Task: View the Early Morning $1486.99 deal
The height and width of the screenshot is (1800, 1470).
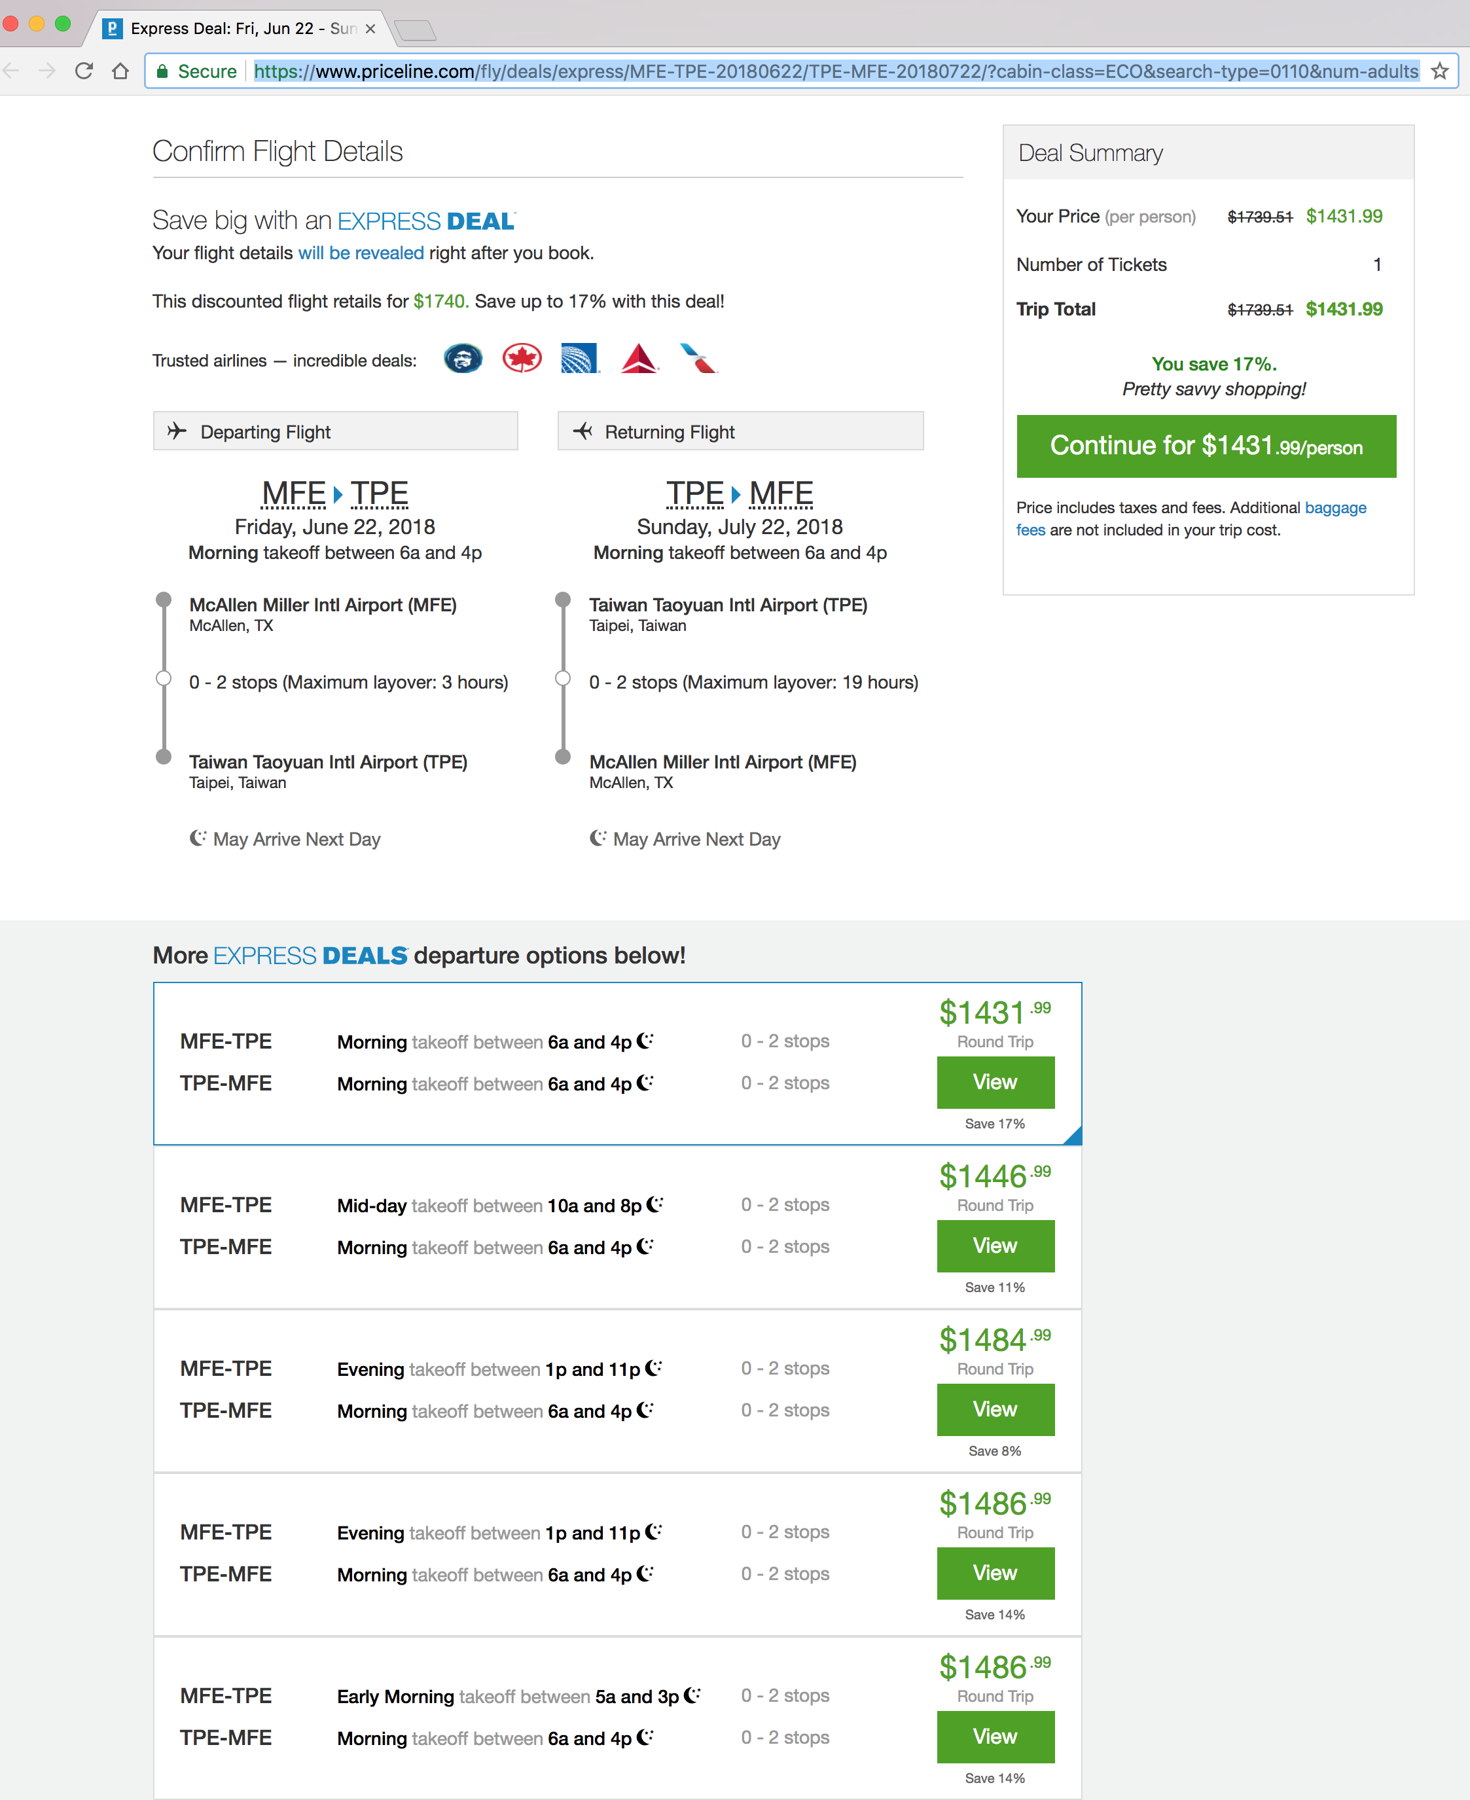Action: (995, 1737)
